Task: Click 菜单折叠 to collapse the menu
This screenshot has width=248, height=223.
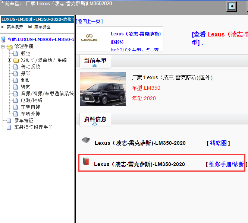Action: (x=43, y=27)
